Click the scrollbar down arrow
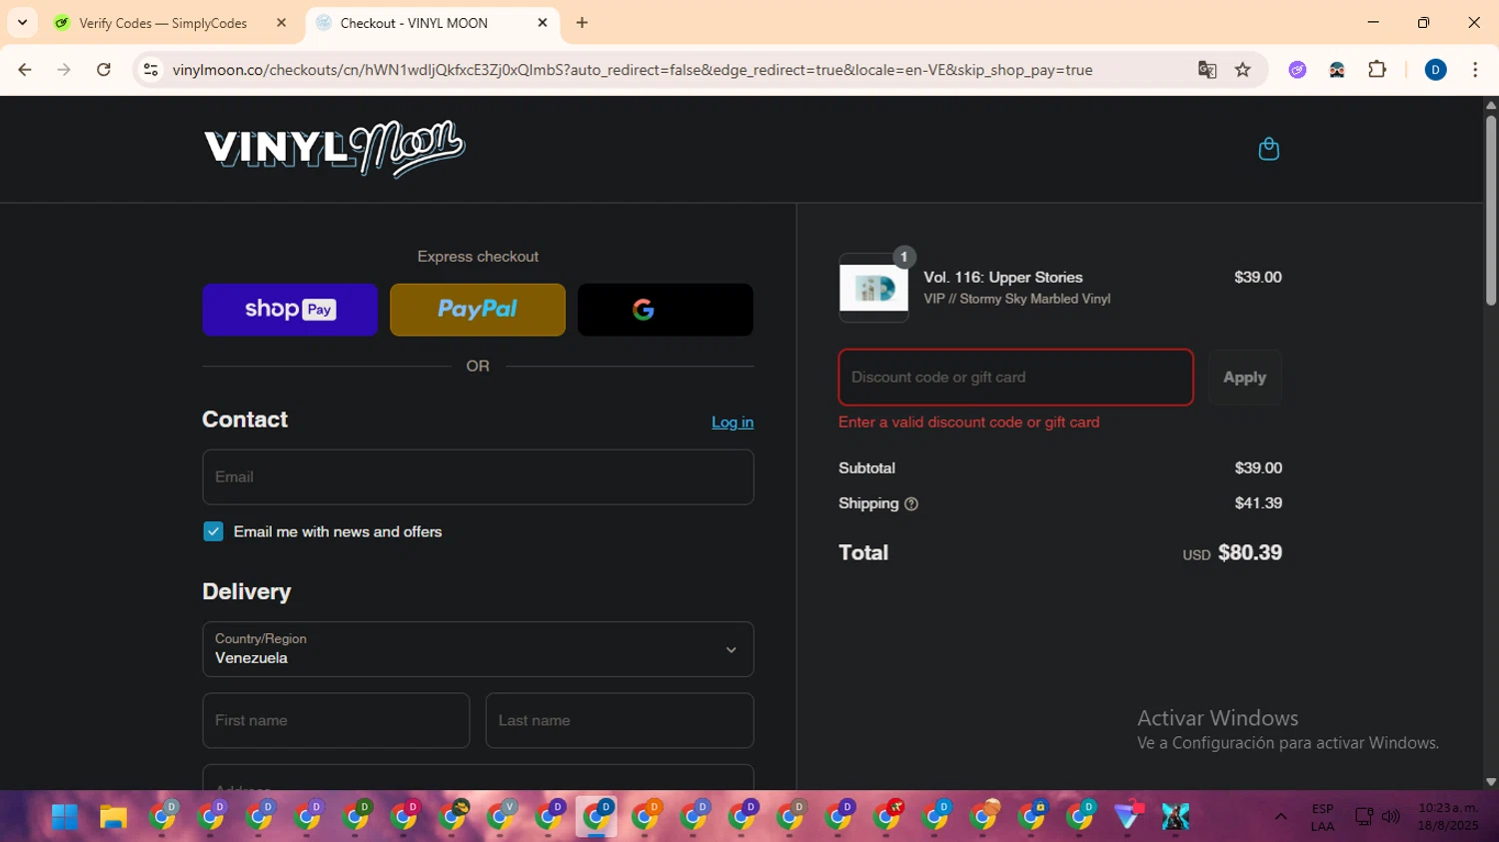 pos(1491,782)
